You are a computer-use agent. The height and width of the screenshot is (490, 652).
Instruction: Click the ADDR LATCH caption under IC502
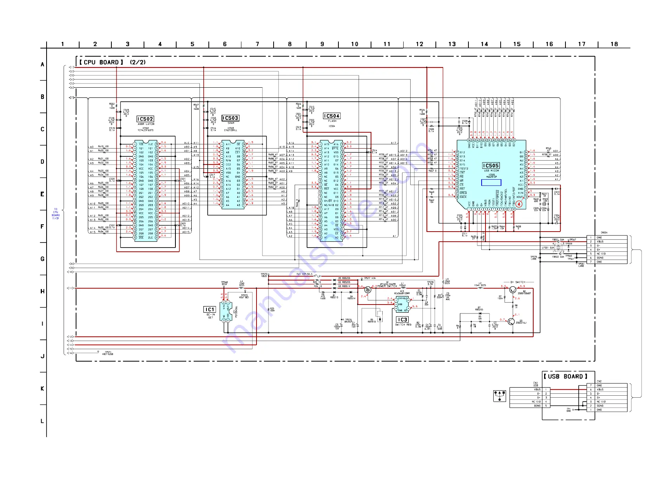(146, 124)
